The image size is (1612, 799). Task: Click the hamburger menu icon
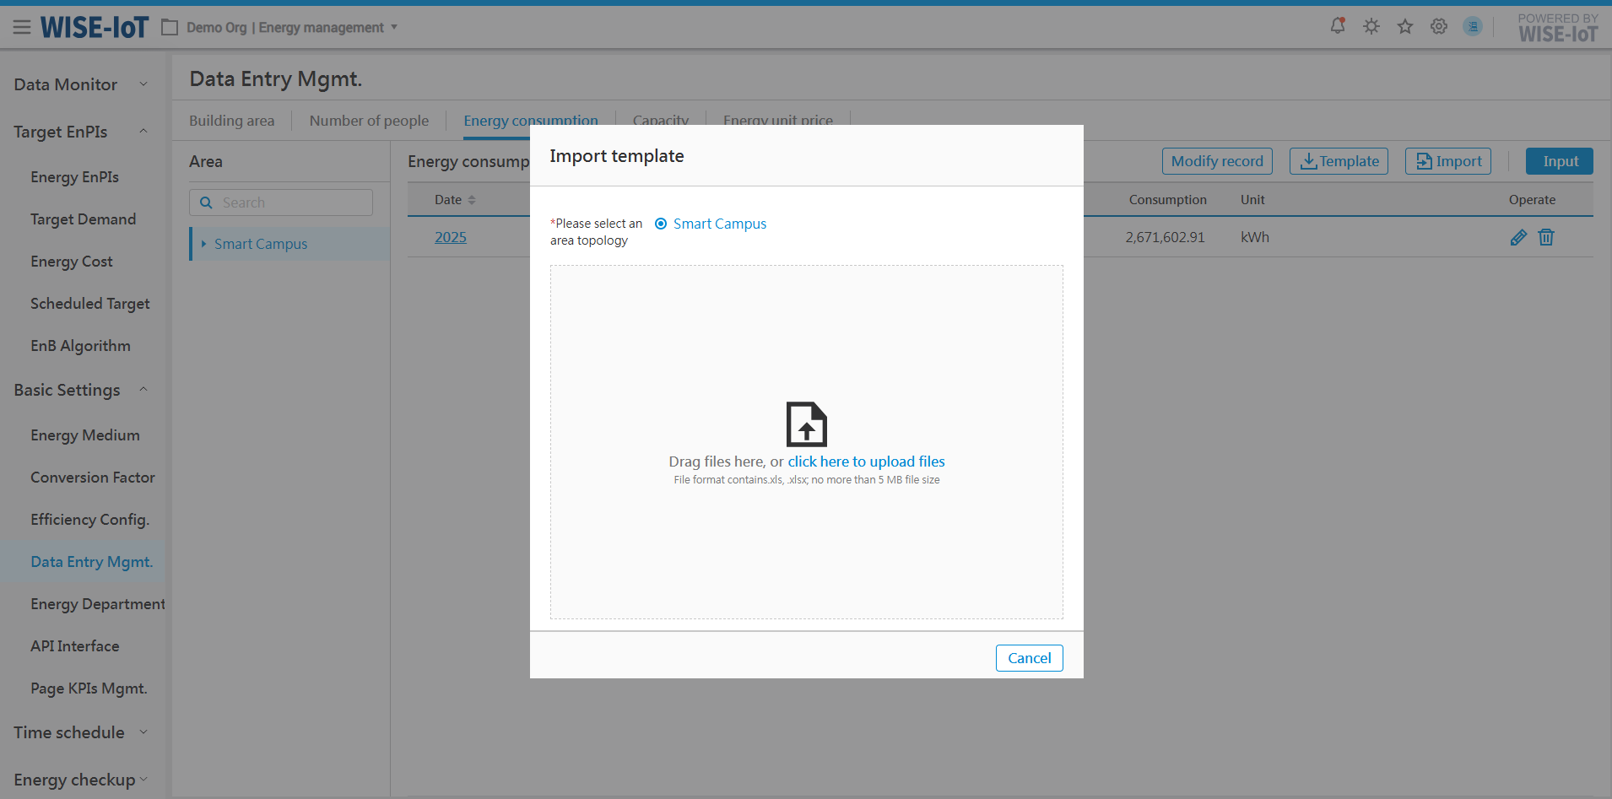(x=22, y=28)
